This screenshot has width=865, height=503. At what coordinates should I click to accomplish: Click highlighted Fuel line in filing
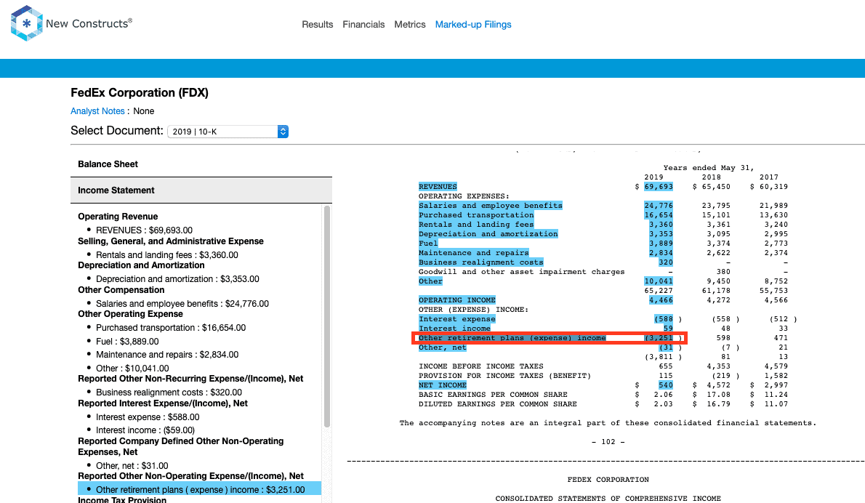coord(428,244)
